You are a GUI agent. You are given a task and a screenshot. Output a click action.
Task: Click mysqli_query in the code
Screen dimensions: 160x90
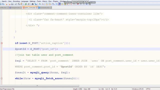click(39, 72)
